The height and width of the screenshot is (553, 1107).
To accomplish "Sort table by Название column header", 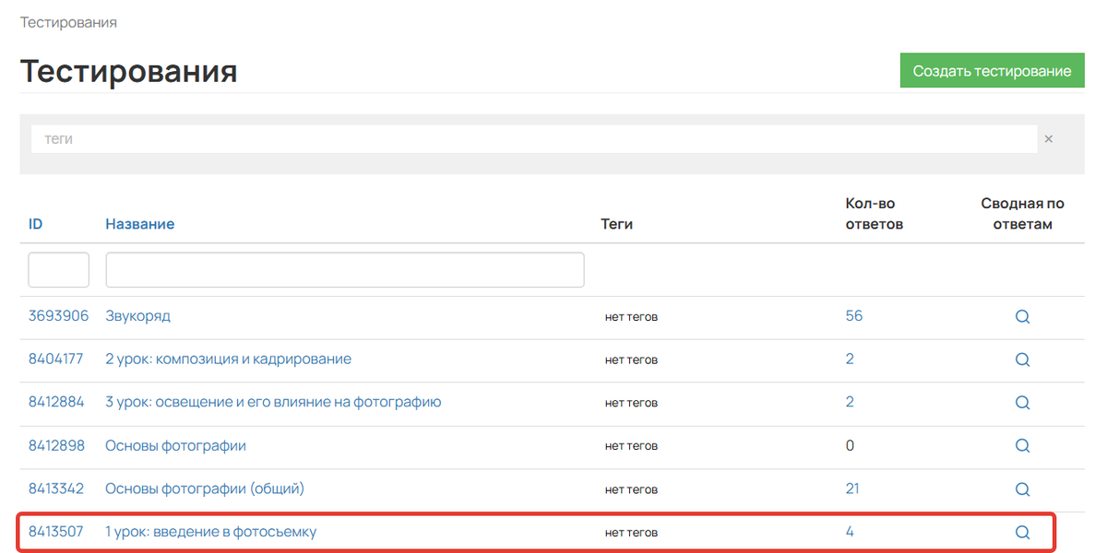I will click(x=139, y=224).
